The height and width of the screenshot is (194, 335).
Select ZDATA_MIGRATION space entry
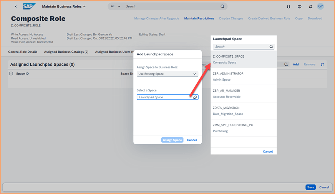(244, 111)
